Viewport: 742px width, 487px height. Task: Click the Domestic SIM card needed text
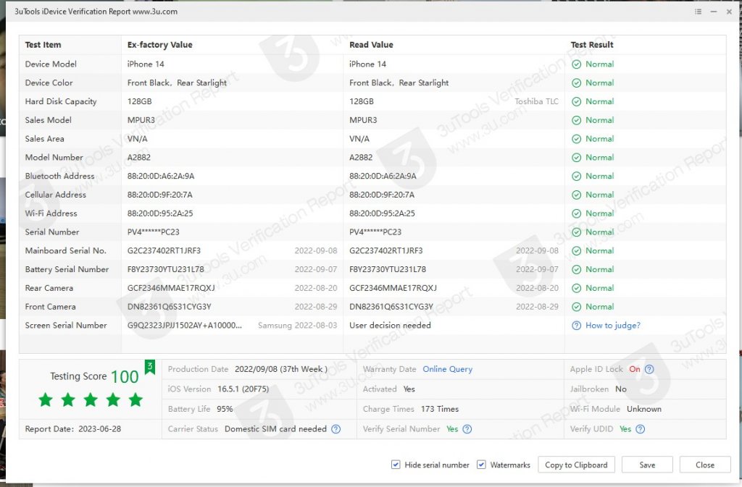pyautogui.click(x=275, y=429)
